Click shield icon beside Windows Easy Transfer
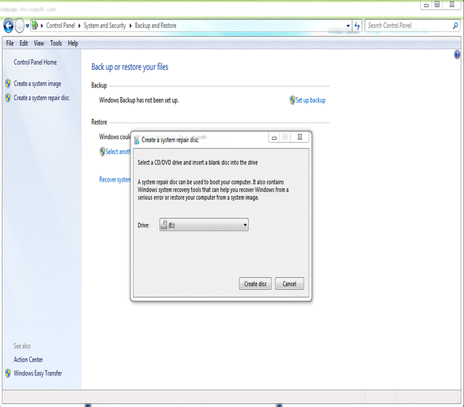This screenshot has height=407, width=464. (8, 373)
